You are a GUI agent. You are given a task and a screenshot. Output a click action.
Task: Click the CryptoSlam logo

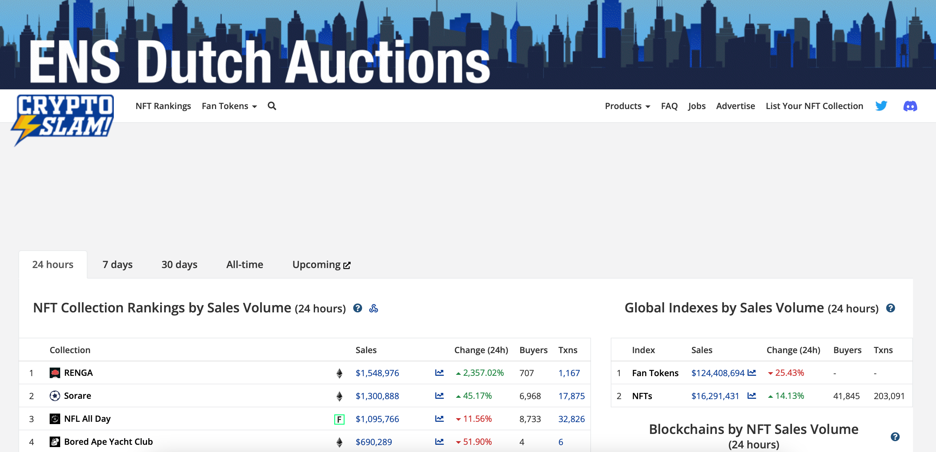coord(62,120)
